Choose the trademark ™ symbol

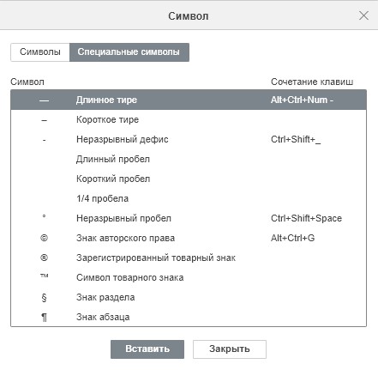(x=45, y=276)
